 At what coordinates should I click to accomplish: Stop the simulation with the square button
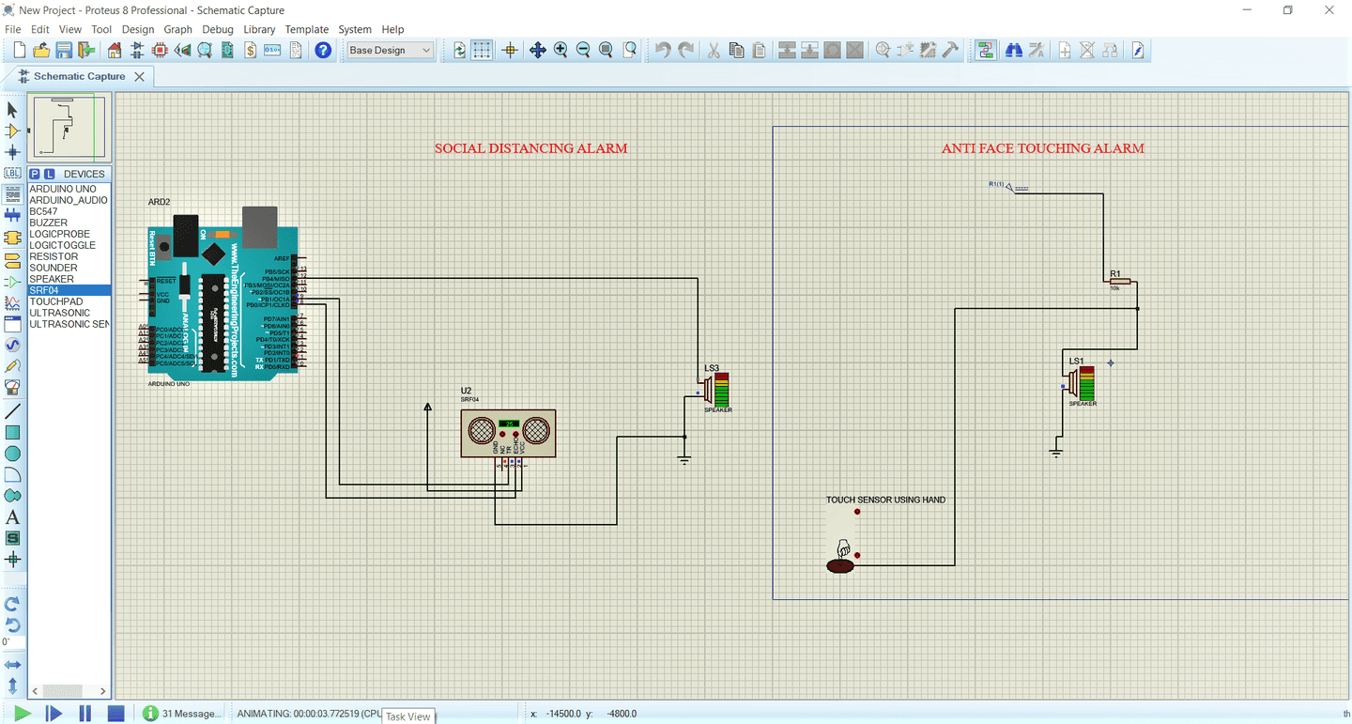tap(115, 714)
